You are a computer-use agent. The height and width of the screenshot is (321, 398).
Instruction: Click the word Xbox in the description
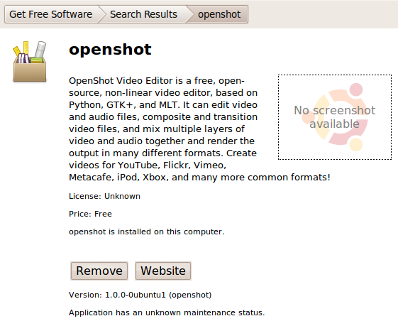[155, 177]
